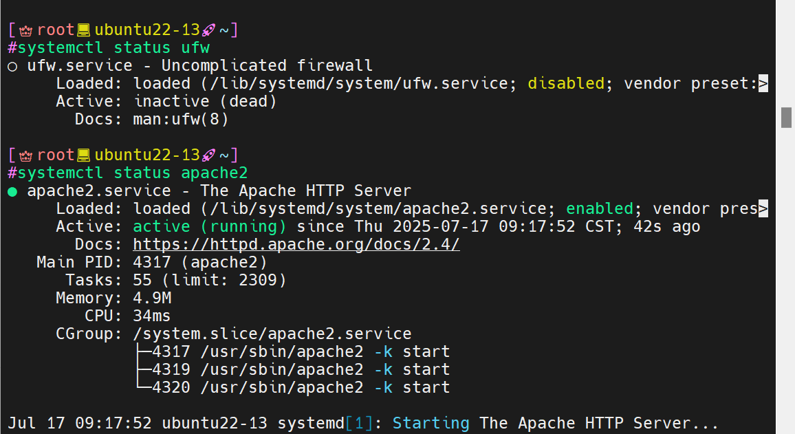Click 'apache2.service - The Apache HTTP Server' title
This screenshot has width=795, height=434.
click(219, 191)
